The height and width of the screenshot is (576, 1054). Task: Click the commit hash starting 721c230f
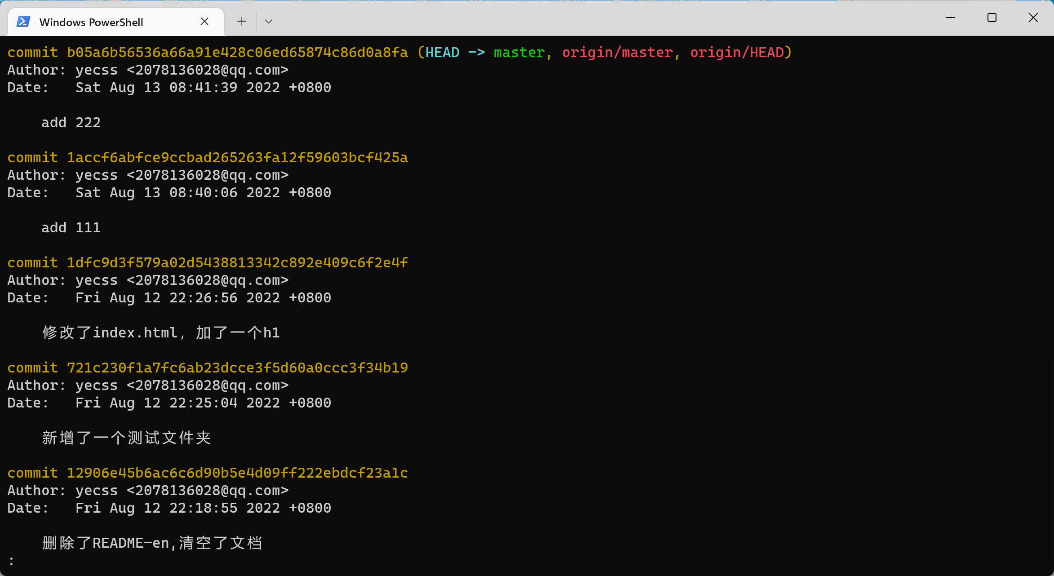click(x=237, y=368)
